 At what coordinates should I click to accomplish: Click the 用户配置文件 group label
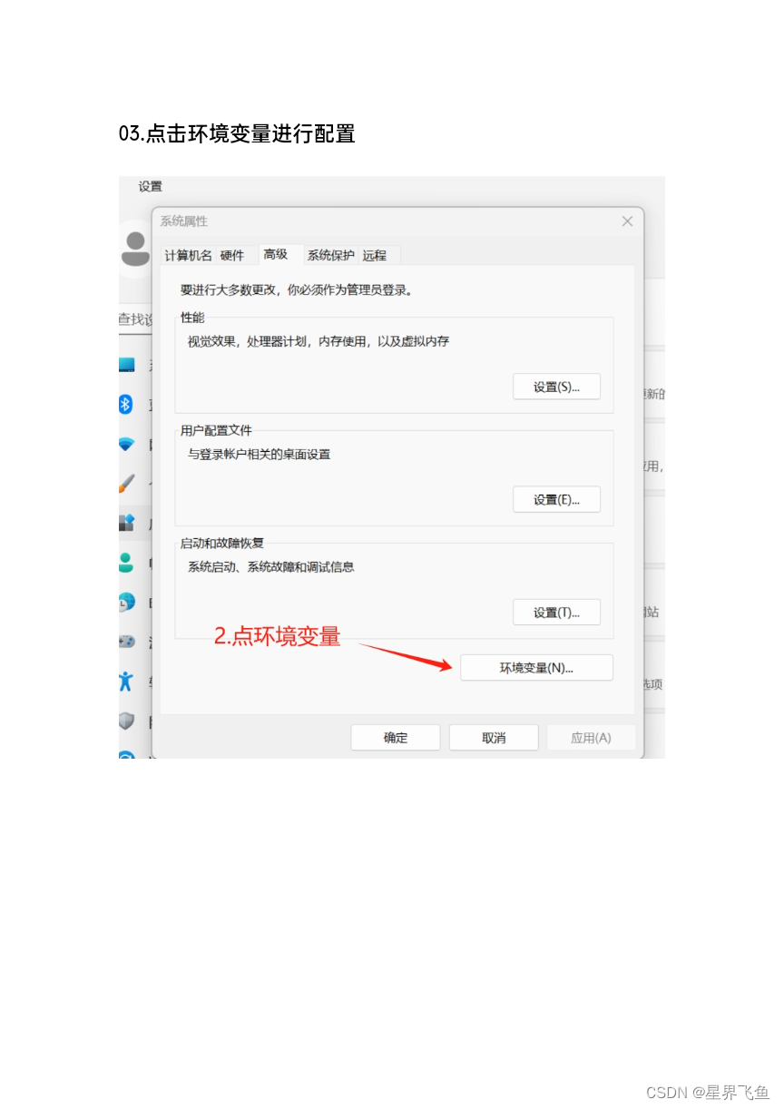pyautogui.click(x=216, y=430)
